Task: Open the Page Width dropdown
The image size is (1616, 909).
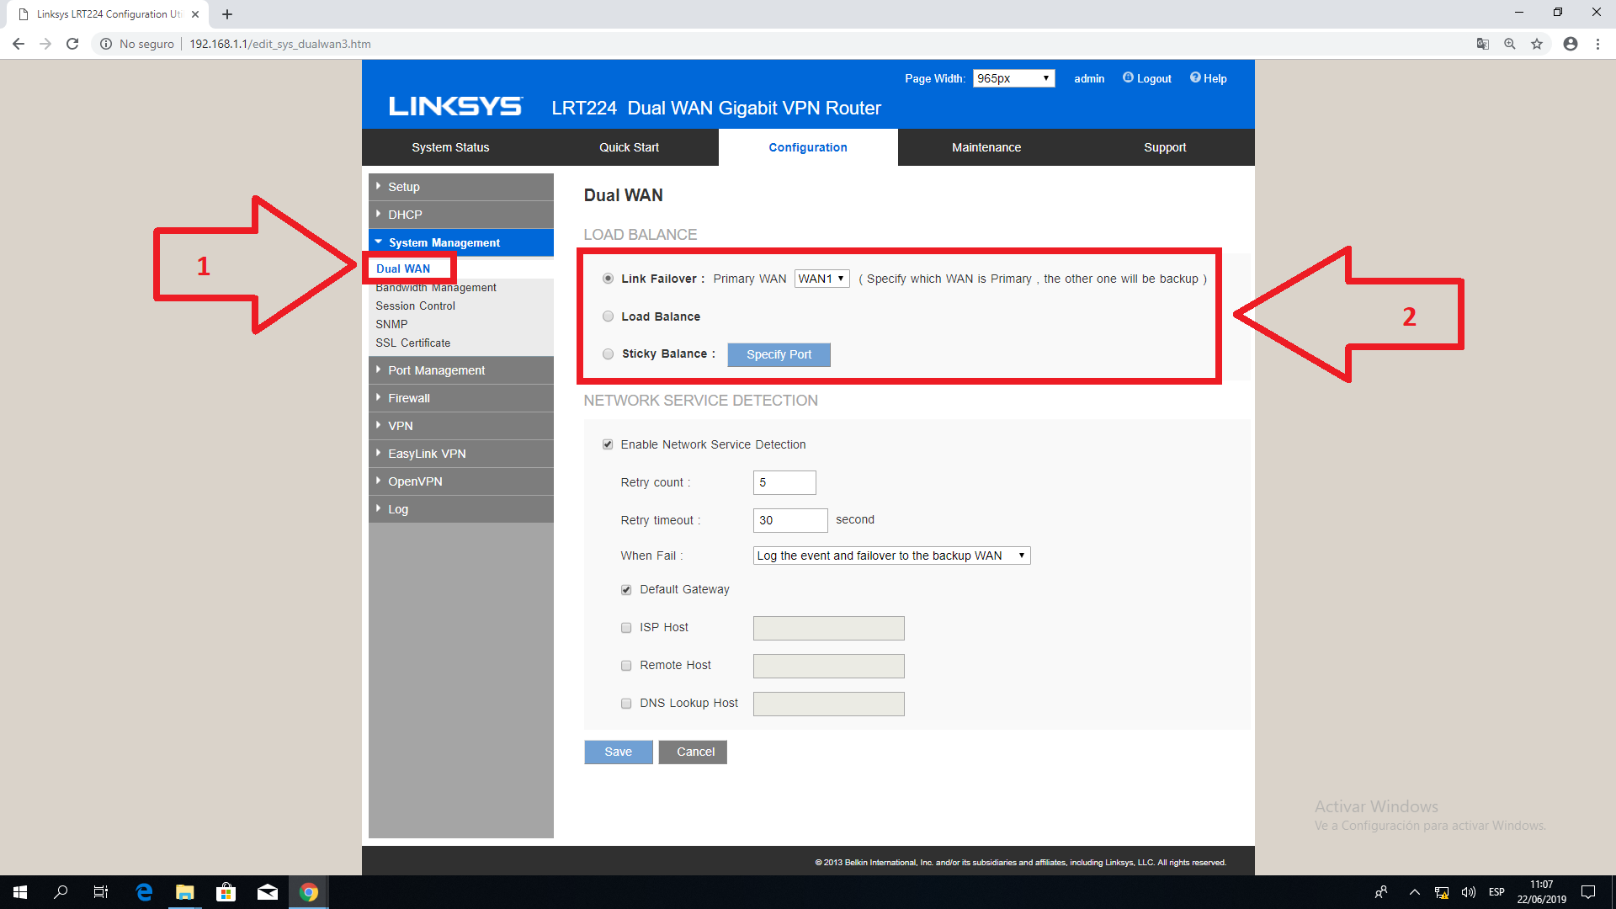Action: (1013, 78)
